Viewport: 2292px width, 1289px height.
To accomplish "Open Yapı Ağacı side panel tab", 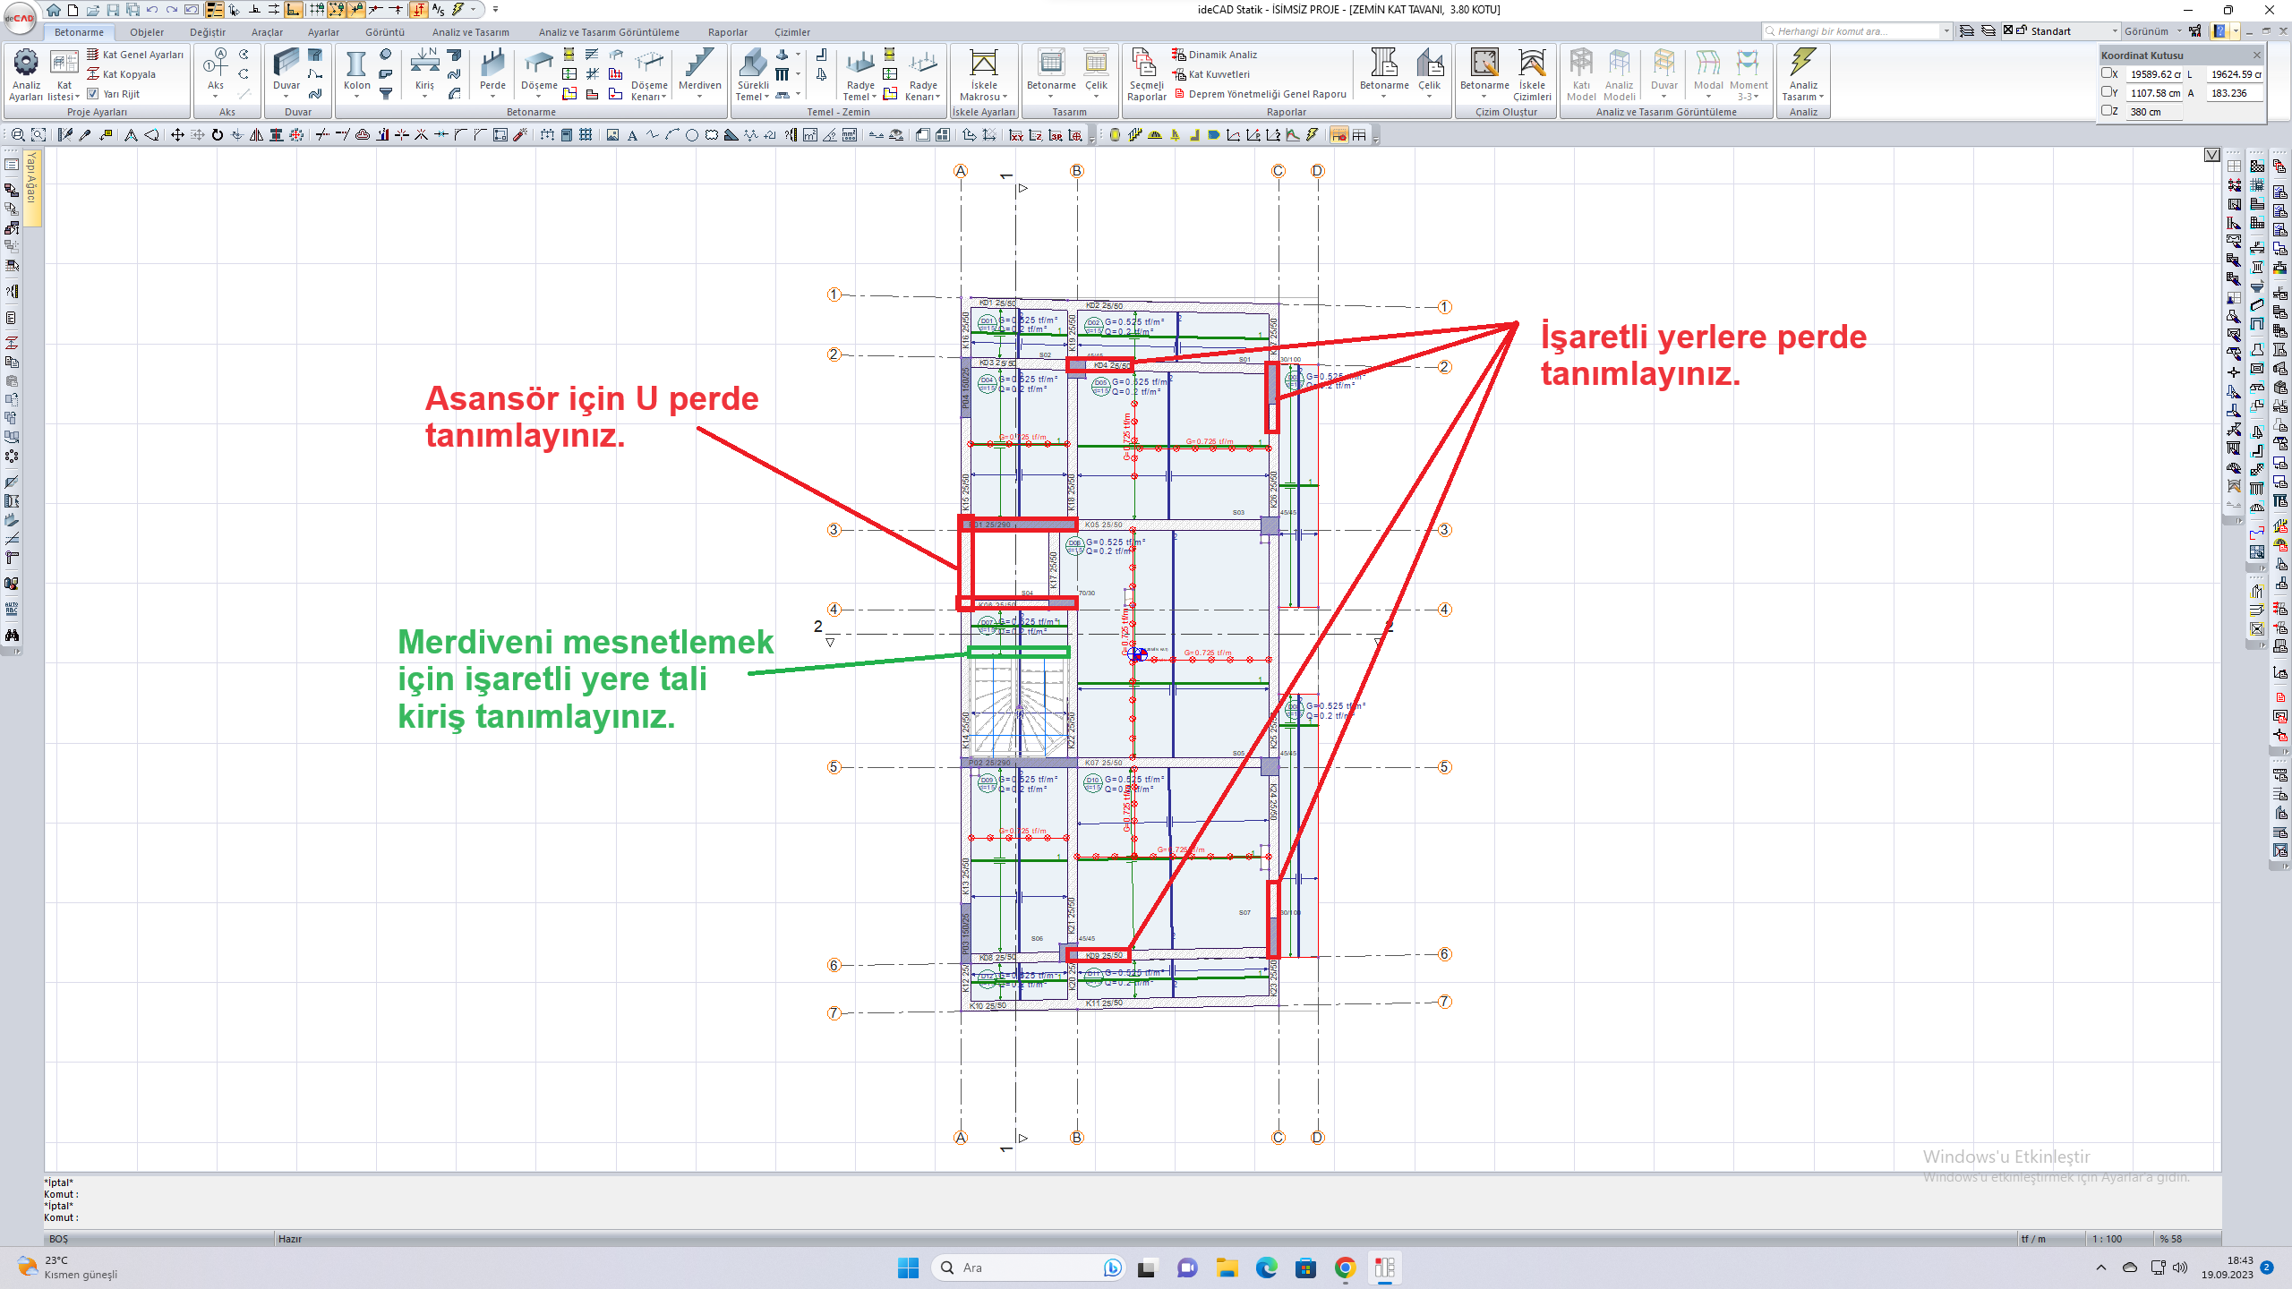I will click(x=32, y=186).
